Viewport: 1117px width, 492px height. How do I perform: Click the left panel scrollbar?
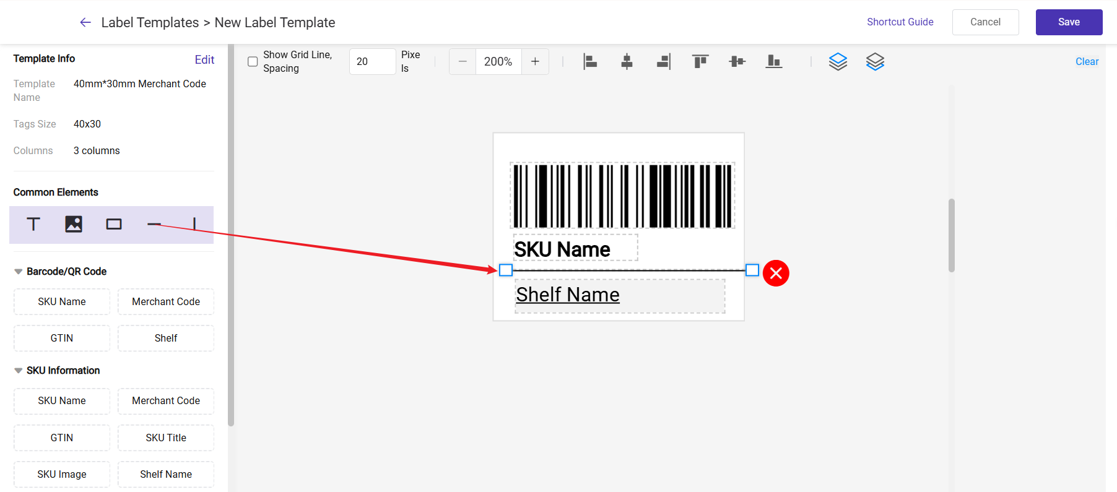click(231, 235)
